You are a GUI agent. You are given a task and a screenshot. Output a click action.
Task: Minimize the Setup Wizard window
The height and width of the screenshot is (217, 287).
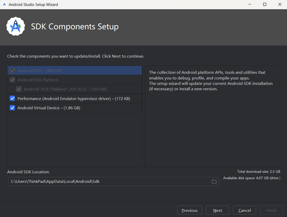tap(250, 4)
